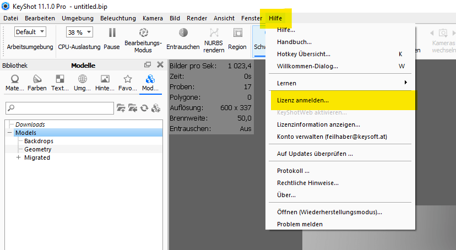The height and width of the screenshot is (250, 456).
Task: Switch to Favoriten library tab icon
Action: (x=128, y=79)
